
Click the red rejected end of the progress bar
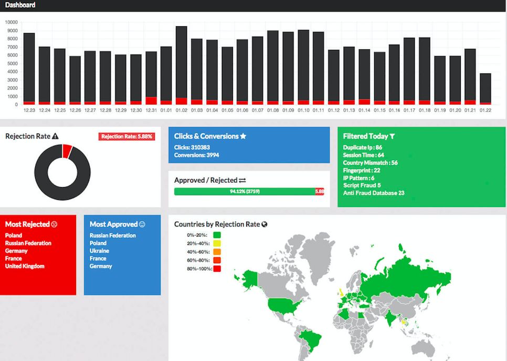click(x=319, y=192)
